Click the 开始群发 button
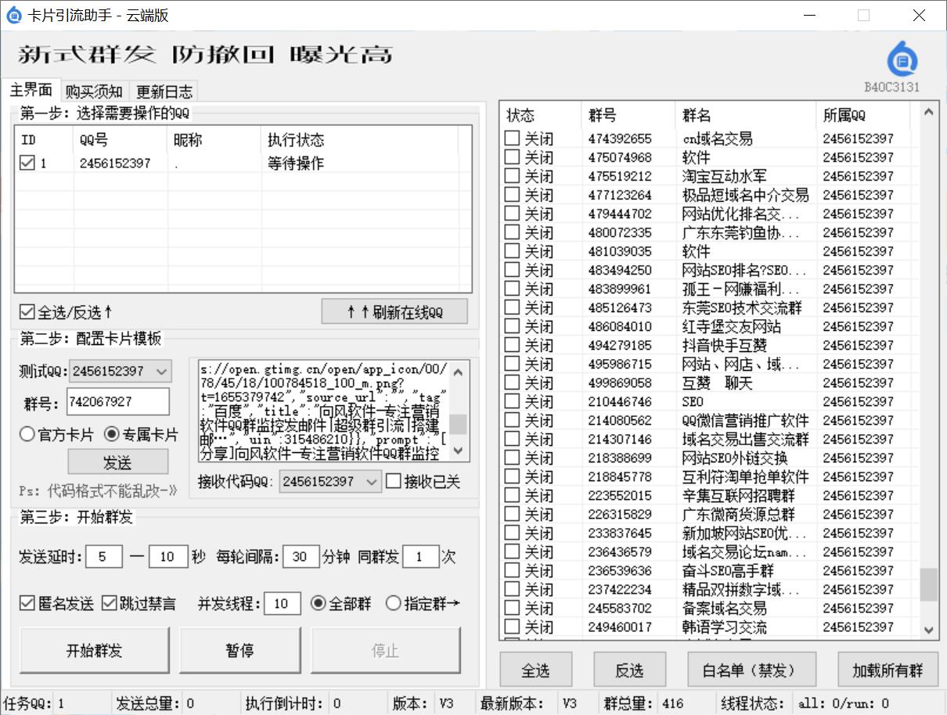Screen dimensions: 947x715 point(95,651)
